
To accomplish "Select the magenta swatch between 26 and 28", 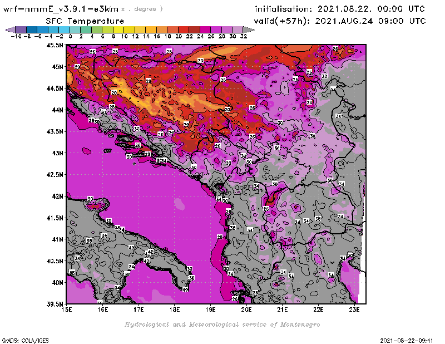I will 216,29.
